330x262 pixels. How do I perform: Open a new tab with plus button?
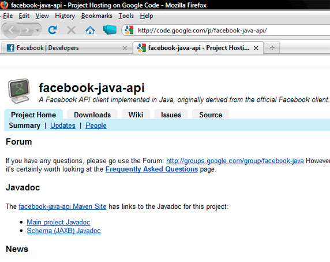pos(272,48)
